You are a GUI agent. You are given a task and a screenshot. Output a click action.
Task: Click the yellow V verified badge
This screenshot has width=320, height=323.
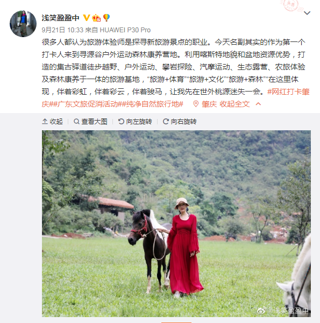(x=86, y=18)
